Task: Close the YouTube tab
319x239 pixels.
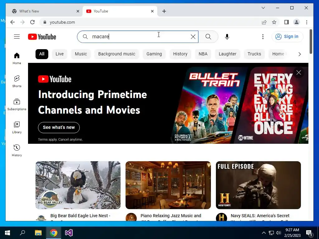Action: (x=152, y=11)
